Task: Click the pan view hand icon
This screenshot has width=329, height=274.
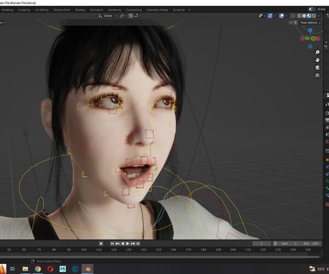Action: tap(317, 60)
